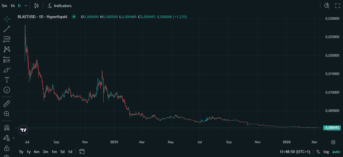343x157 pixels.
Task: Select the XABCD pattern tool
Action: point(7,49)
